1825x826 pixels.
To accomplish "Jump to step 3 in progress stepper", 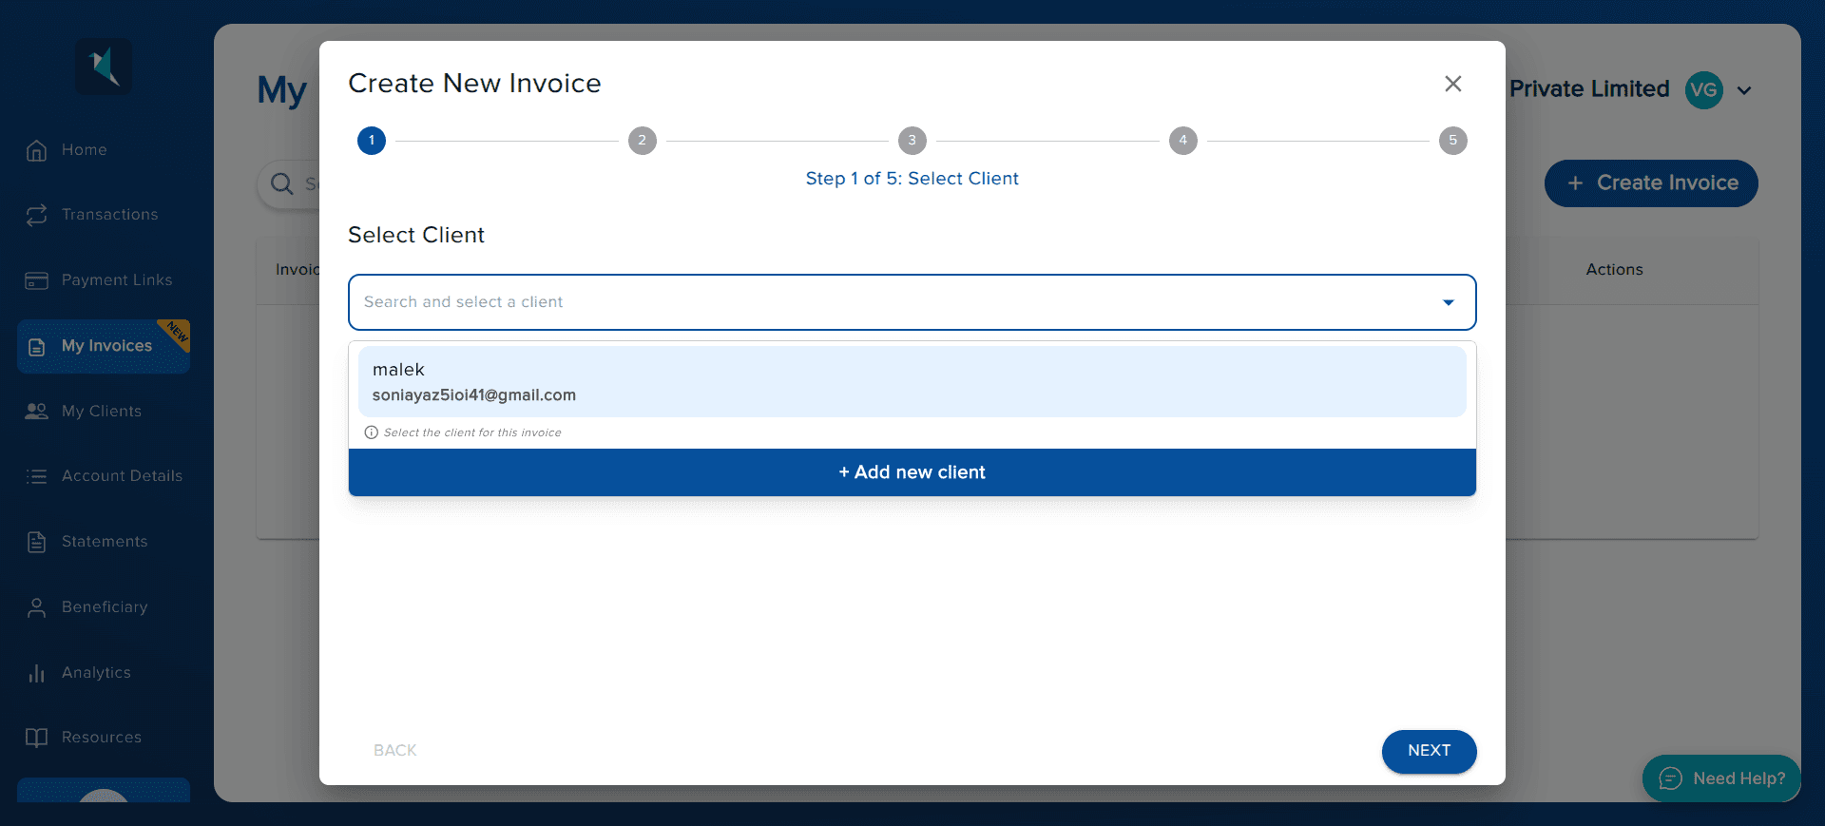I will [x=912, y=141].
